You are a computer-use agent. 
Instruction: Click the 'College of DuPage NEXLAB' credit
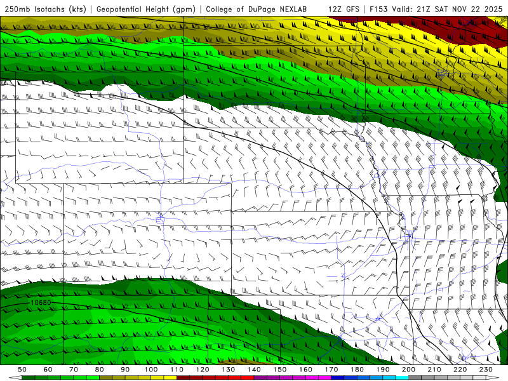click(x=257, y=9)
